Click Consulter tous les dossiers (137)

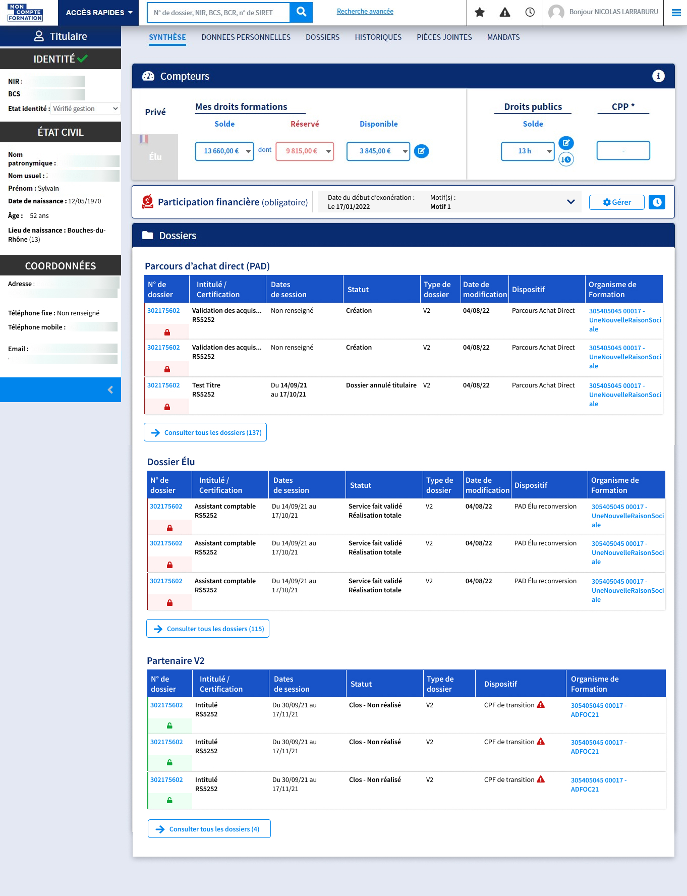point(205,432)
